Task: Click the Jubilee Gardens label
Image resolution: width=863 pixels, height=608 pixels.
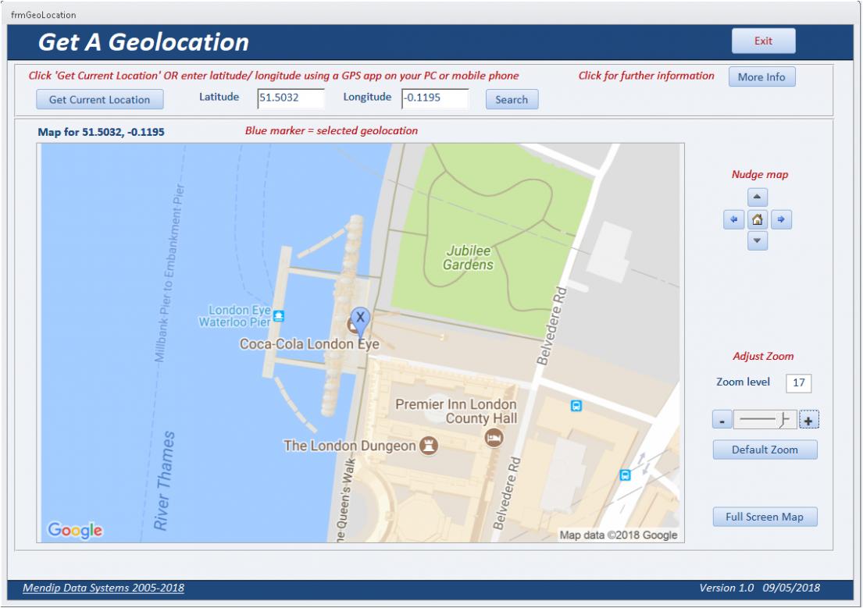Action: pos(469,258)
